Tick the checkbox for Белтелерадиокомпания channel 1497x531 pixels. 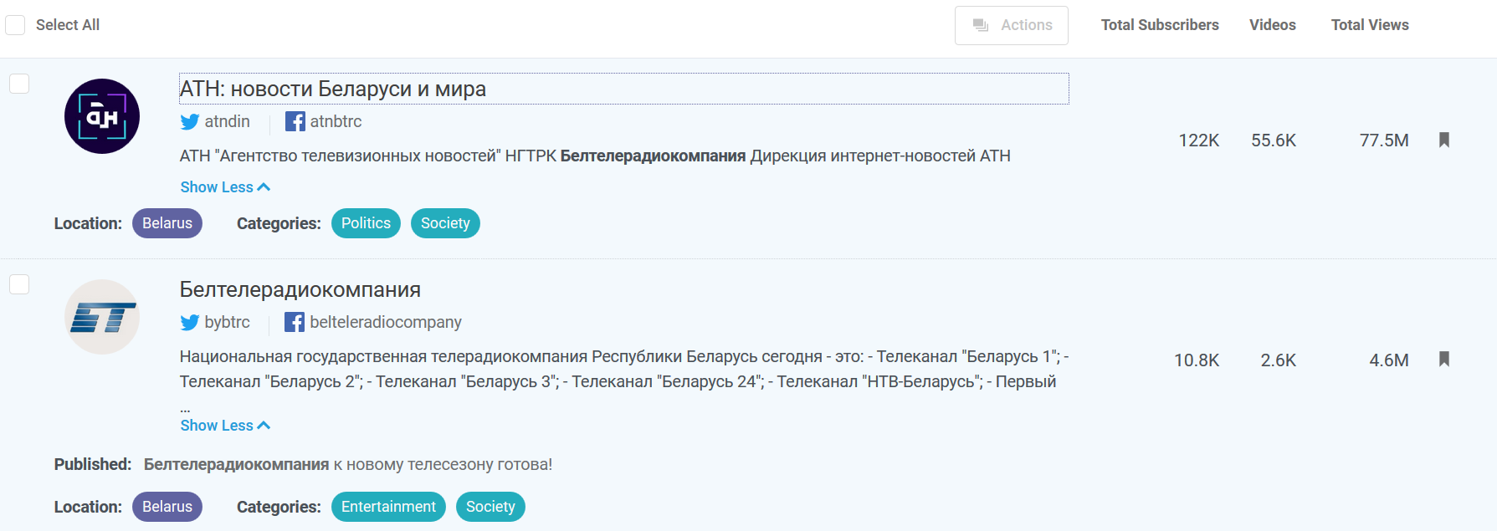(19, 284)
